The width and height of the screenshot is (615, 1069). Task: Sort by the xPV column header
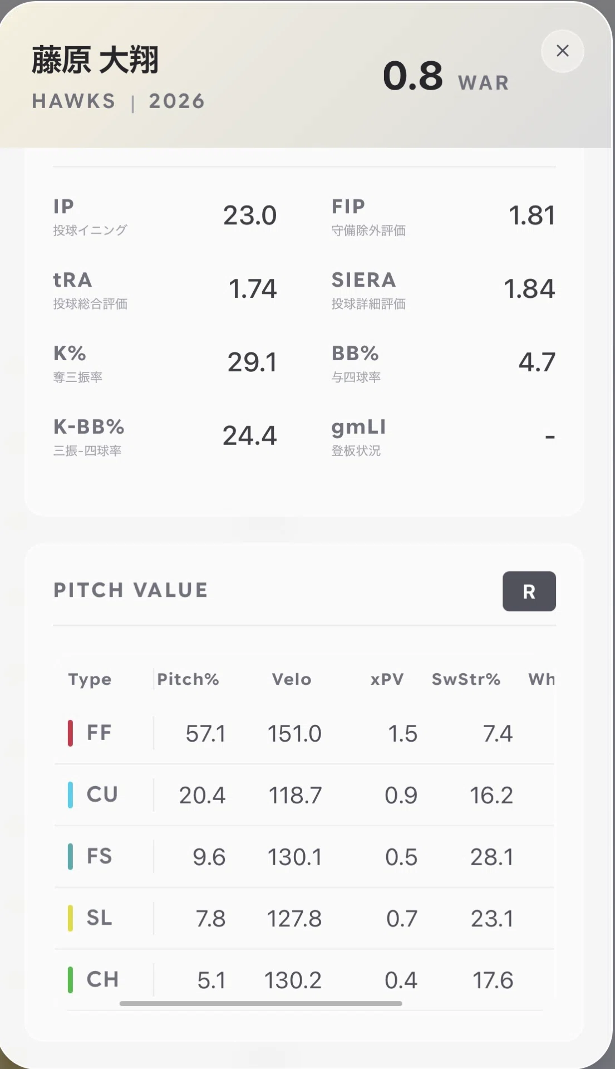tap(387, 679)
